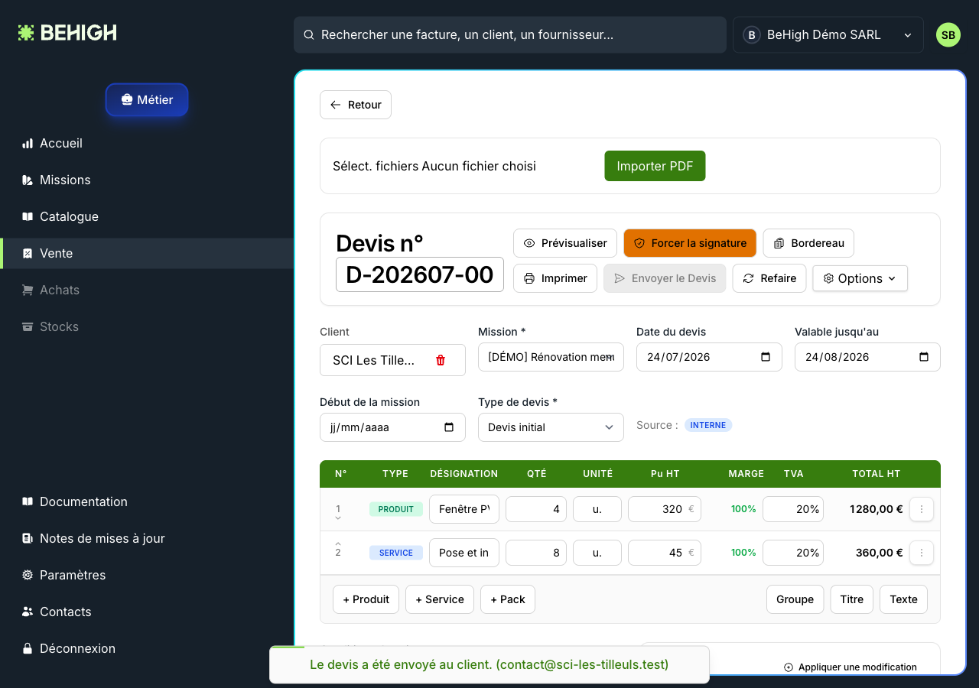Open Missions in the sidebar
Screen dimensions: 979x688
147,180
